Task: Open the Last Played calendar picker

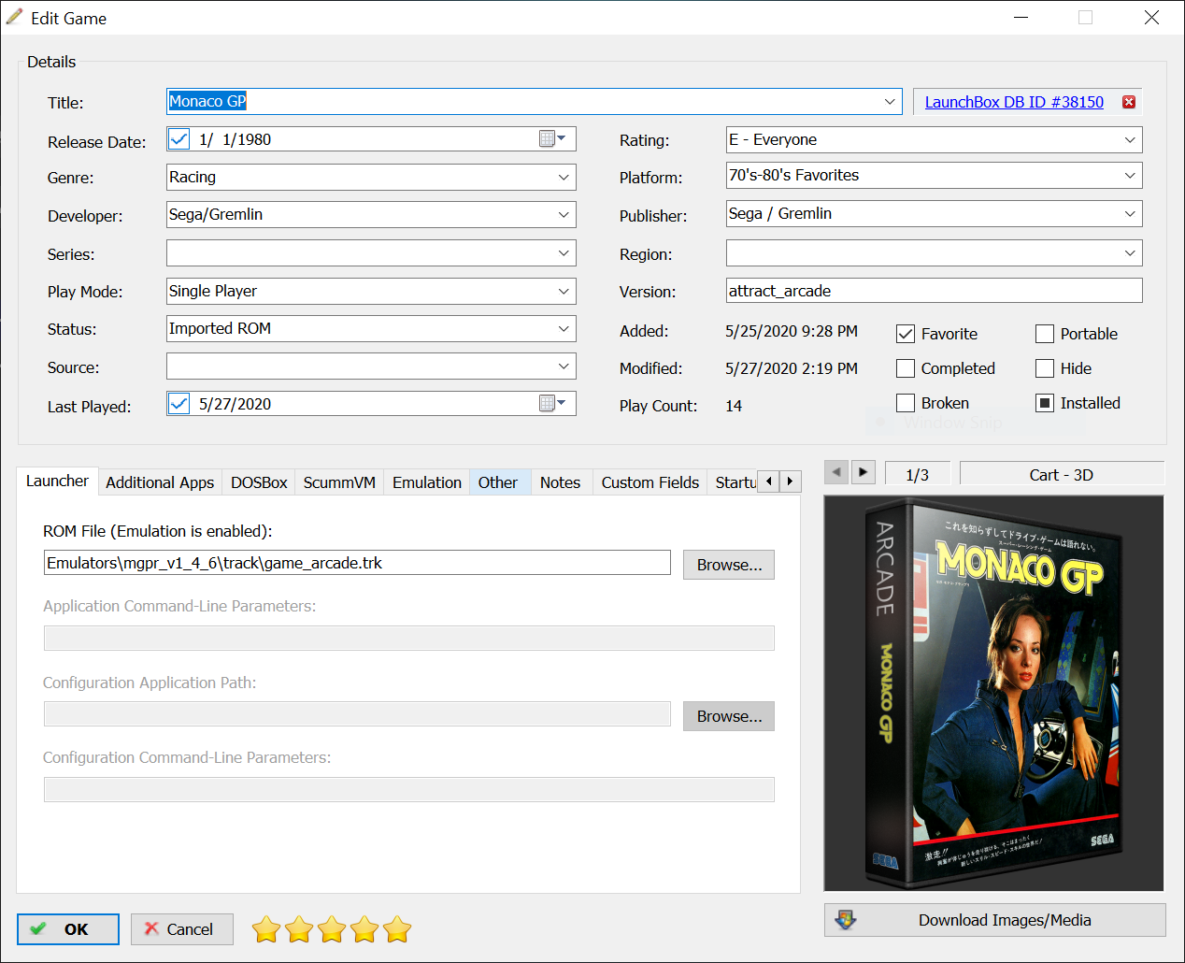Action: point(553,403)
